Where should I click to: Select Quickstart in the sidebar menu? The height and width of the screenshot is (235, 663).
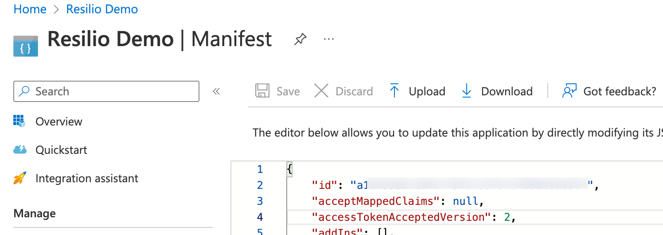(x=61, y=150)
